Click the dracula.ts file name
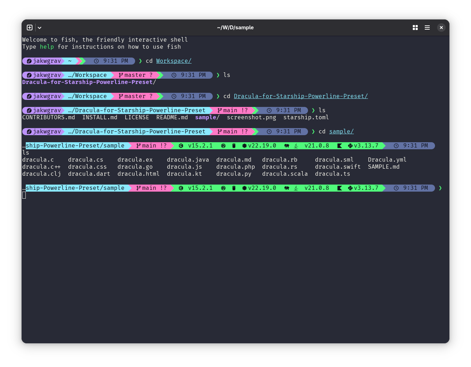This screenshot has height=367, width=471. [333, 174]
